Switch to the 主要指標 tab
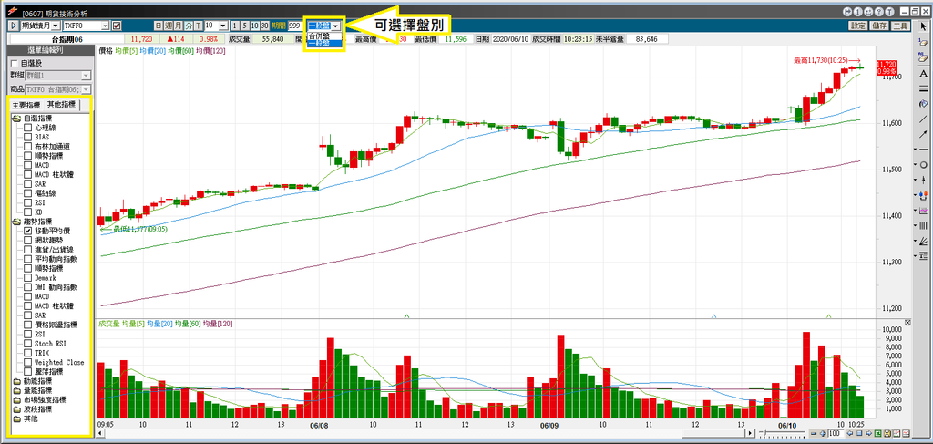 26,106
